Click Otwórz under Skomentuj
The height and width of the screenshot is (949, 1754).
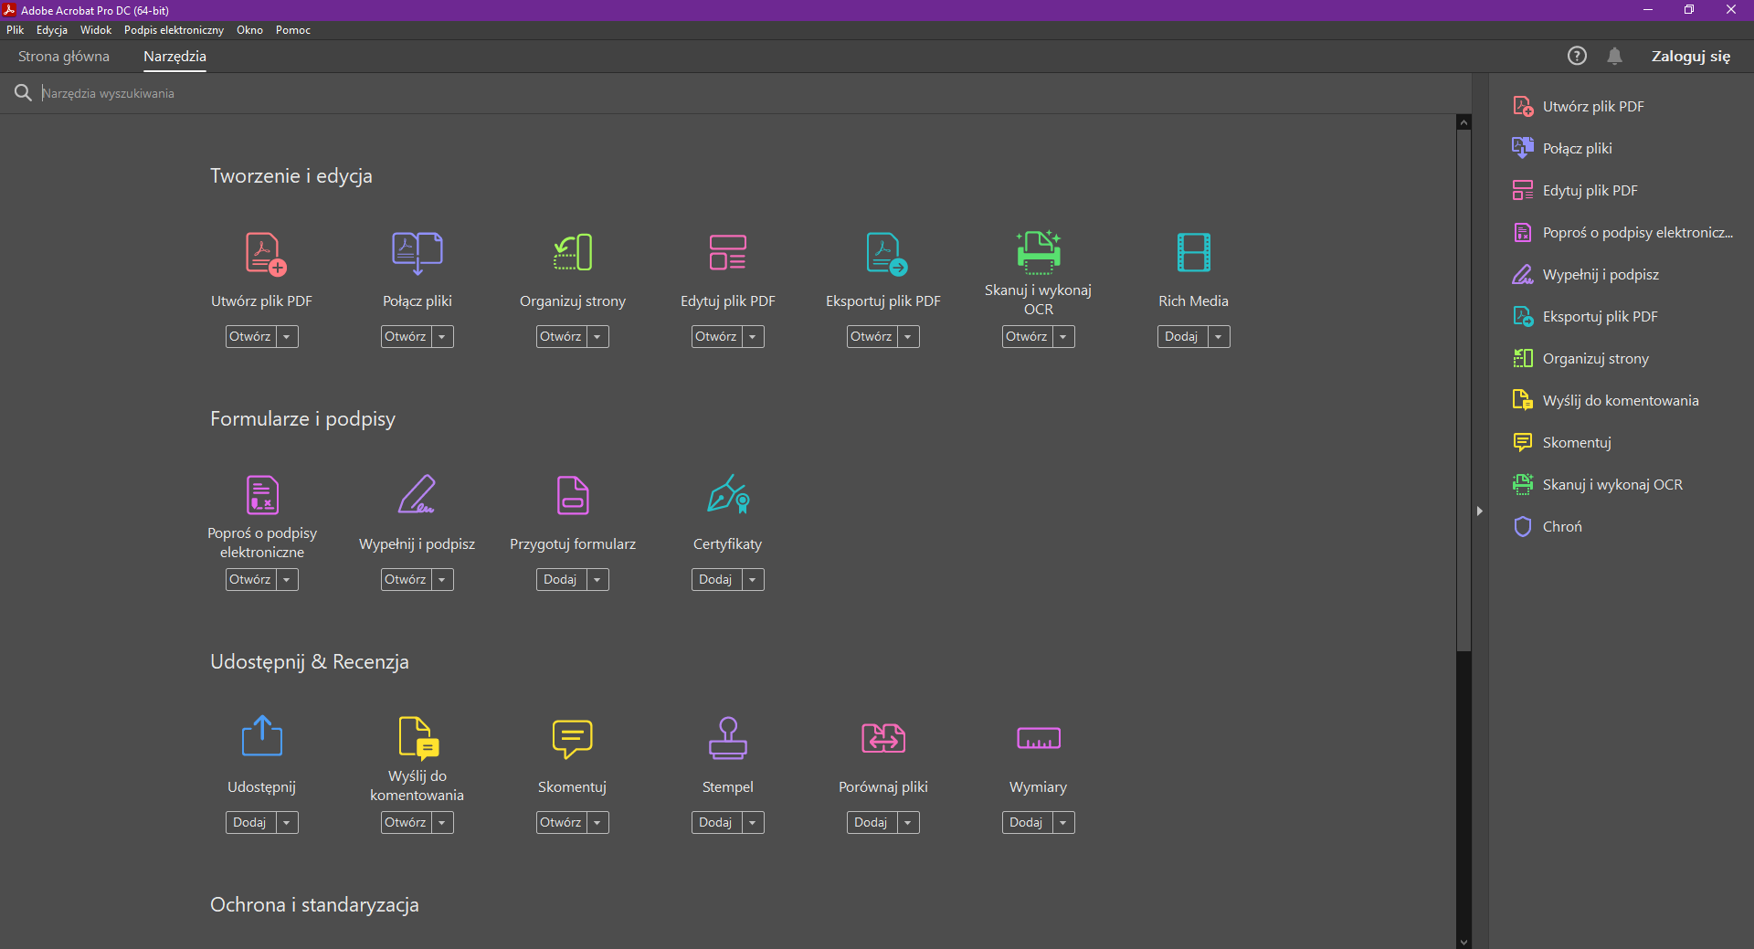[x=561, y=822]
